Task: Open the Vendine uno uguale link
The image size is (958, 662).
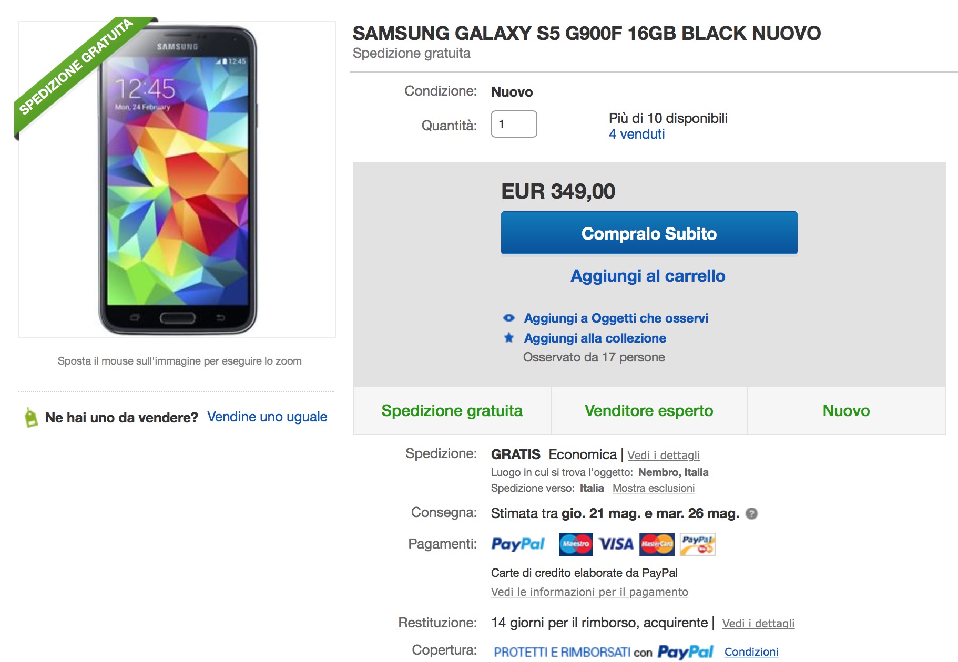Action: (x=267, y=417)
